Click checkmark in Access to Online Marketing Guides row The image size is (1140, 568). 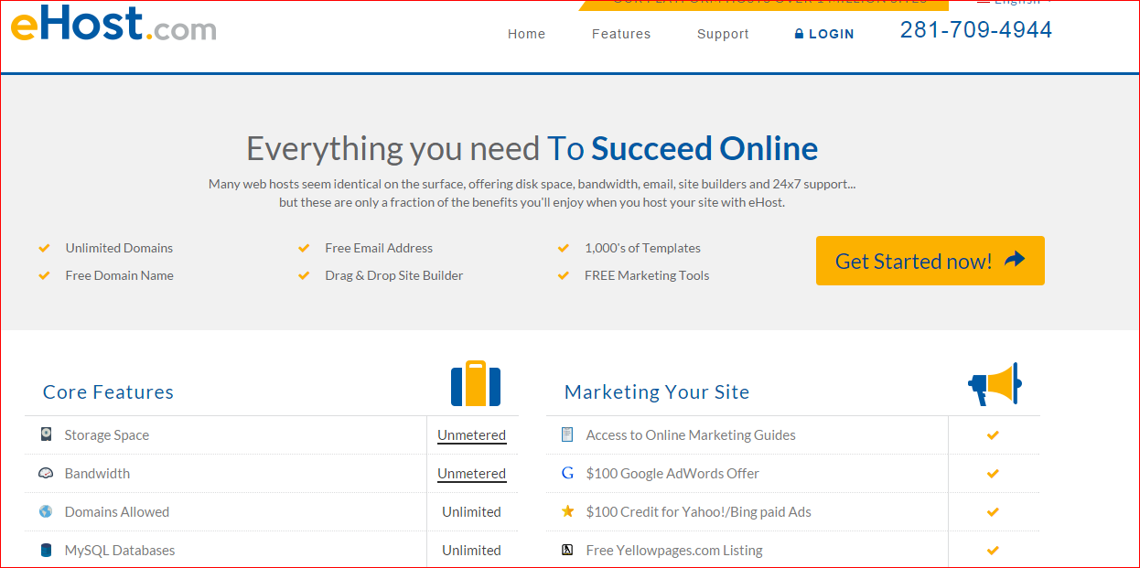click(993, 435)
